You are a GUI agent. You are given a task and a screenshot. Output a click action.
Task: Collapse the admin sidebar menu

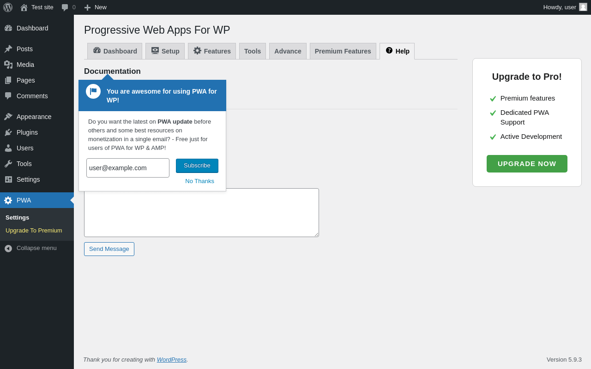(30, 248)
